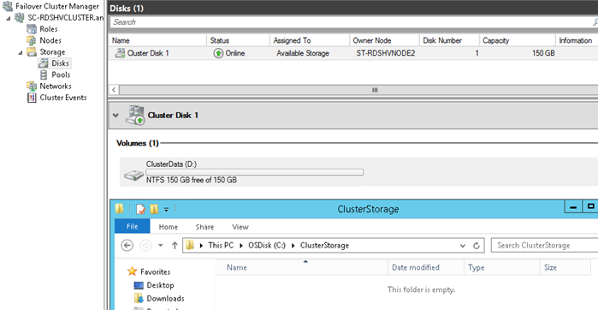
Task: Click the Downloads folder icon in Favorites
Action: [x=139, y=298]
